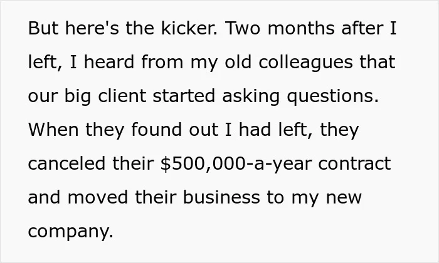Click the word "contract" in the paragraph
The width and height of the screenshot is (439, 263).
click(354, 163)
